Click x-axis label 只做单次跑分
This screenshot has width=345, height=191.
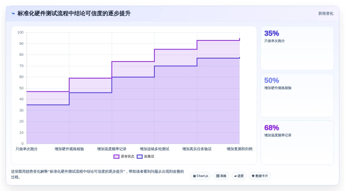pyautogui.click(x=27, y=149)
